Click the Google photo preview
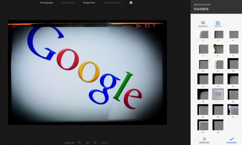 [87, 72]
